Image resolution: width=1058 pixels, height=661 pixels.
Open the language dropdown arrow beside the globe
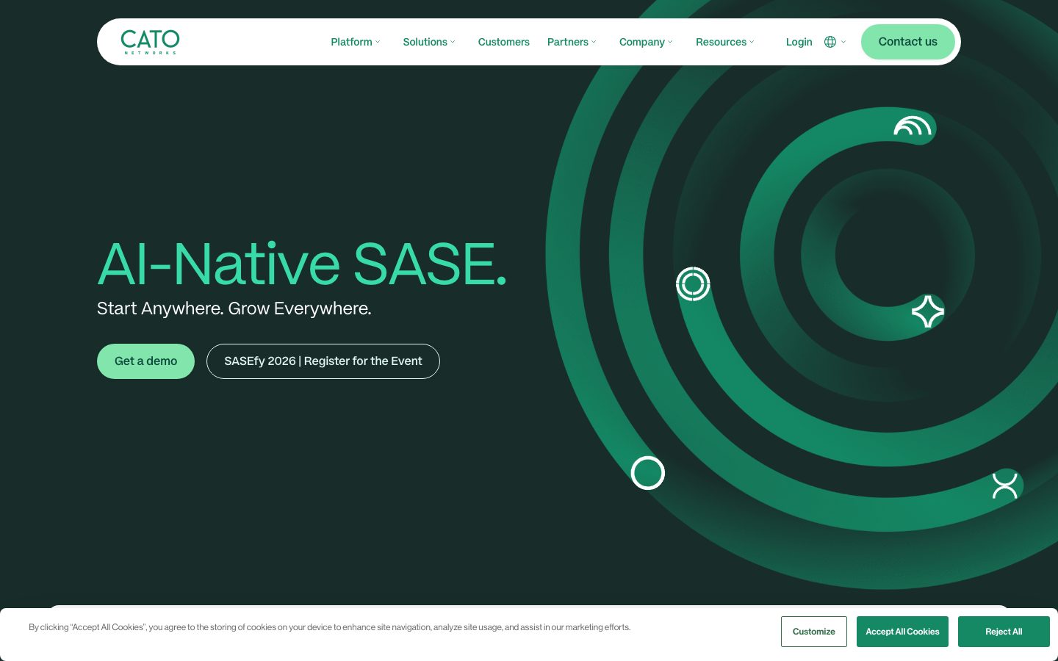[843, 42]
